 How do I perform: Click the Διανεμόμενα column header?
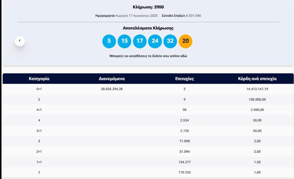click(x=112, y=78)
